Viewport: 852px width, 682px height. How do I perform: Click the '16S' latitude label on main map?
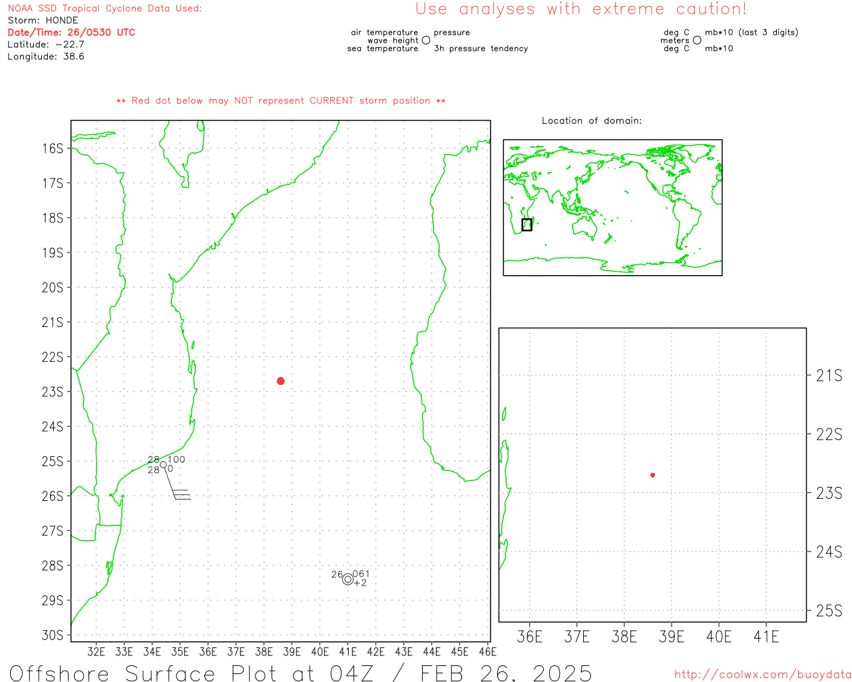pyautogui.click(x=53, y=148)
